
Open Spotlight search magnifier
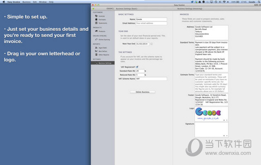pos(259,2)
